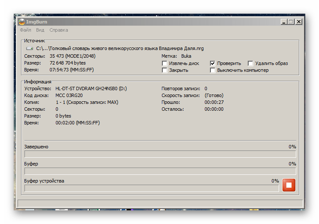
Task: Open the Справка menu
Action: (x=58, y=30)
